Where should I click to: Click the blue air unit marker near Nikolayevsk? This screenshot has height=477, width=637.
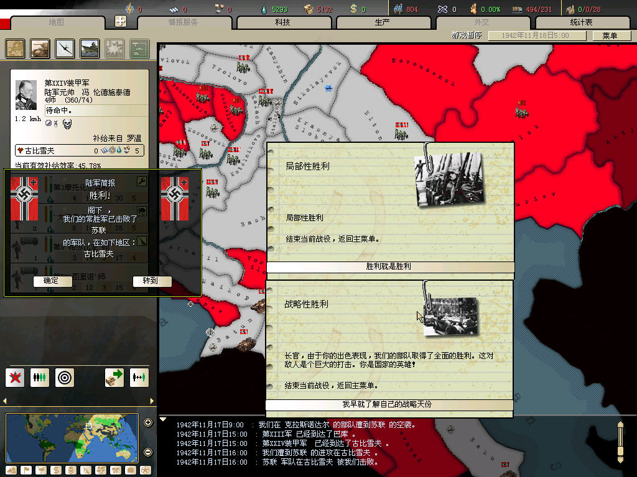pos(328,88)
